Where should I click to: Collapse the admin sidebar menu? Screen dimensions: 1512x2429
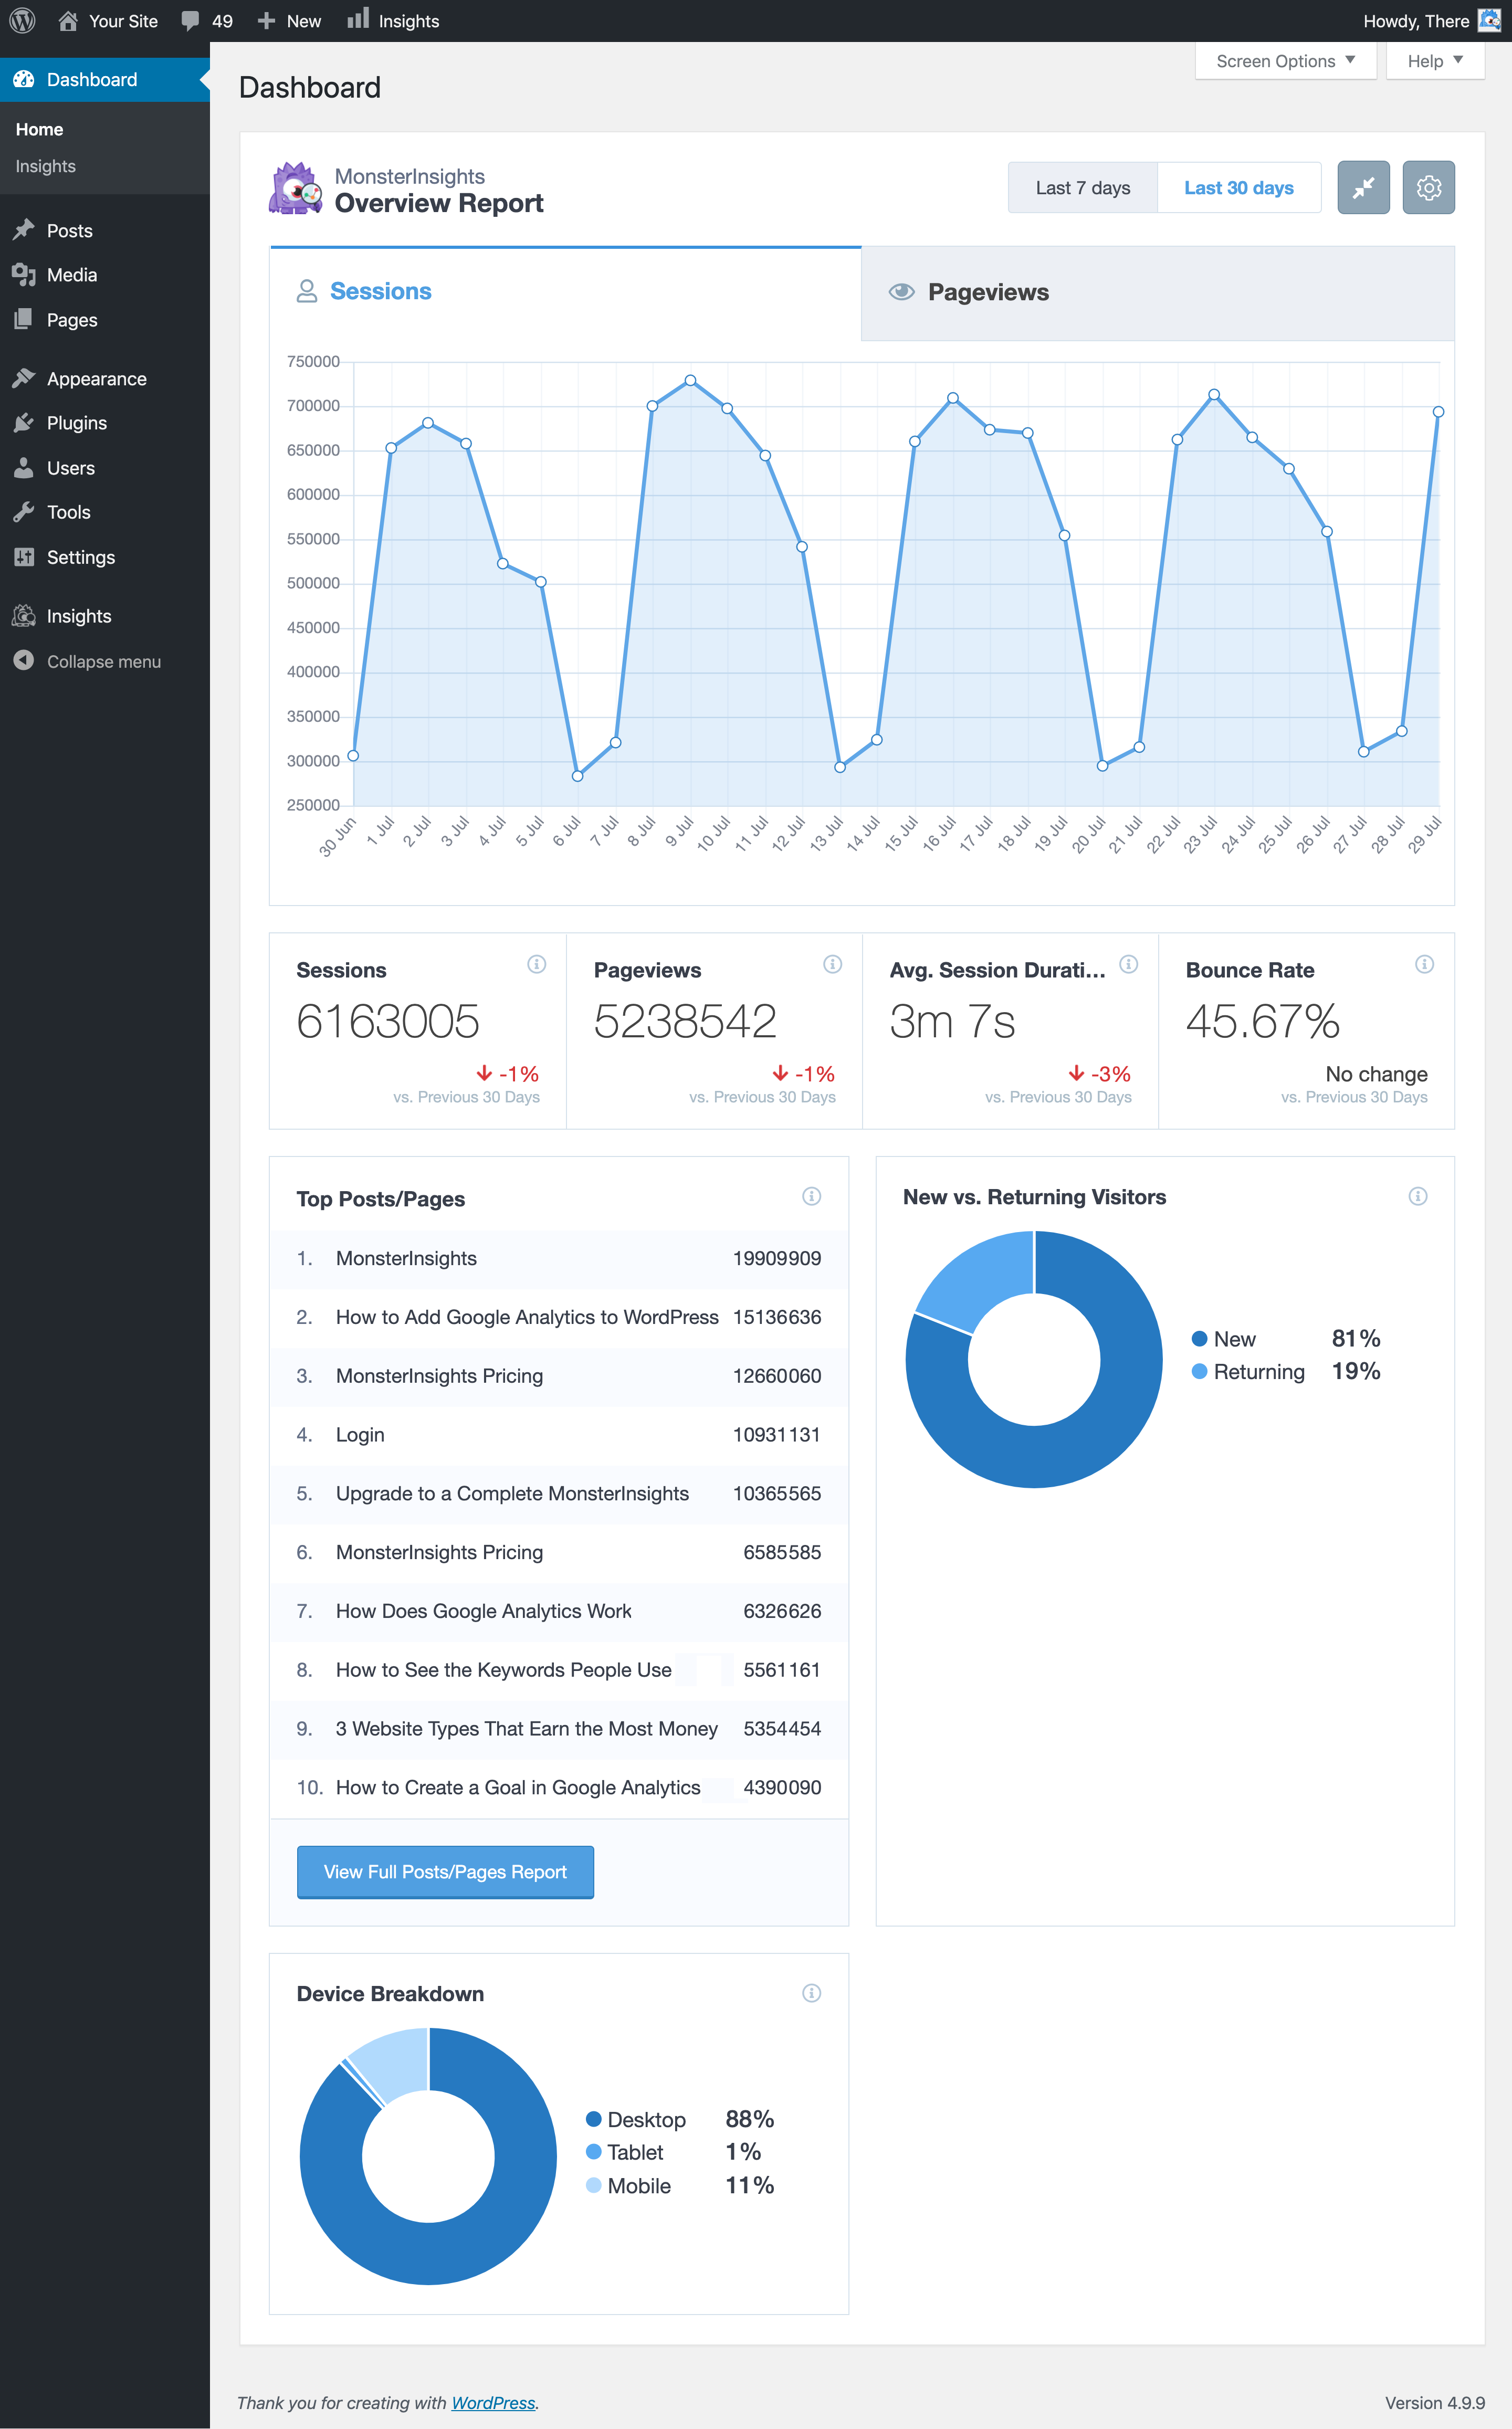click(103, 662)
